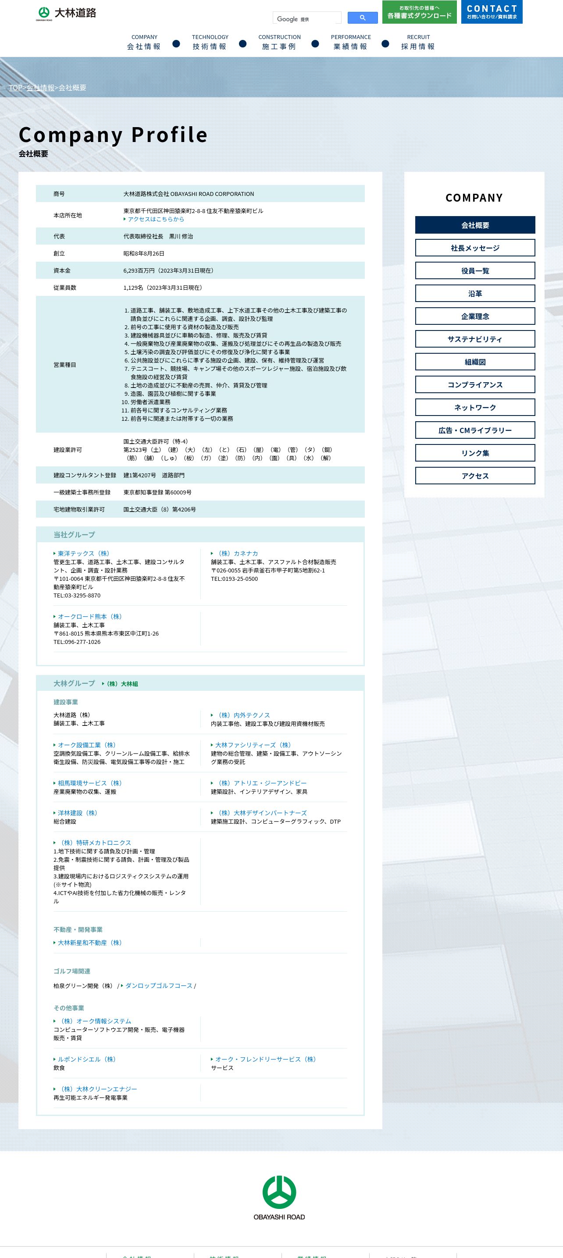Type in the Google search field

click(x=307, y=18)
